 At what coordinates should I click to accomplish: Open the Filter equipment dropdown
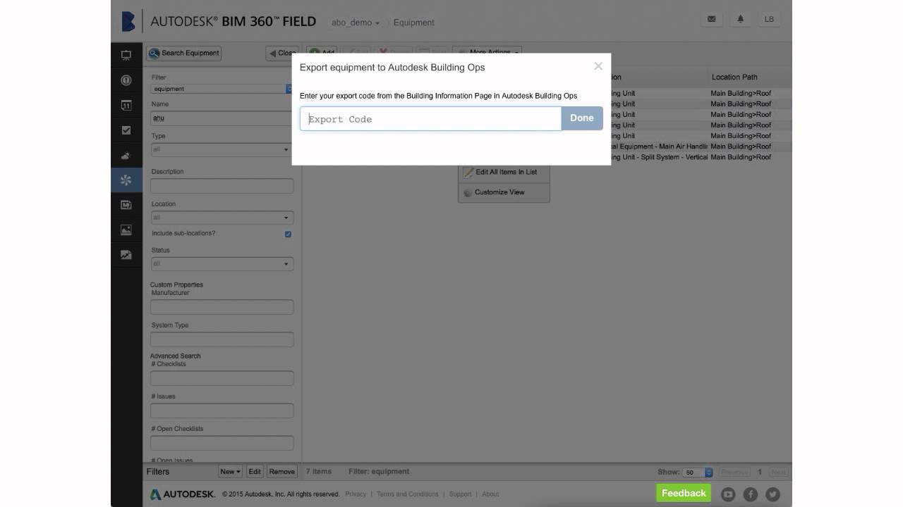pos(222,89)
